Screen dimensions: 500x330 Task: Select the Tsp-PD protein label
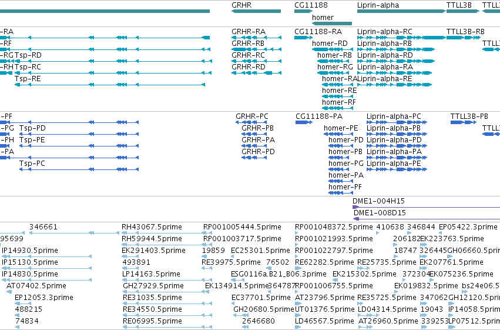point(32,128)
